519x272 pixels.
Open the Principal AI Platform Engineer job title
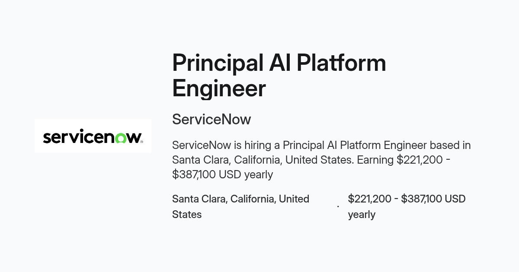279,76
